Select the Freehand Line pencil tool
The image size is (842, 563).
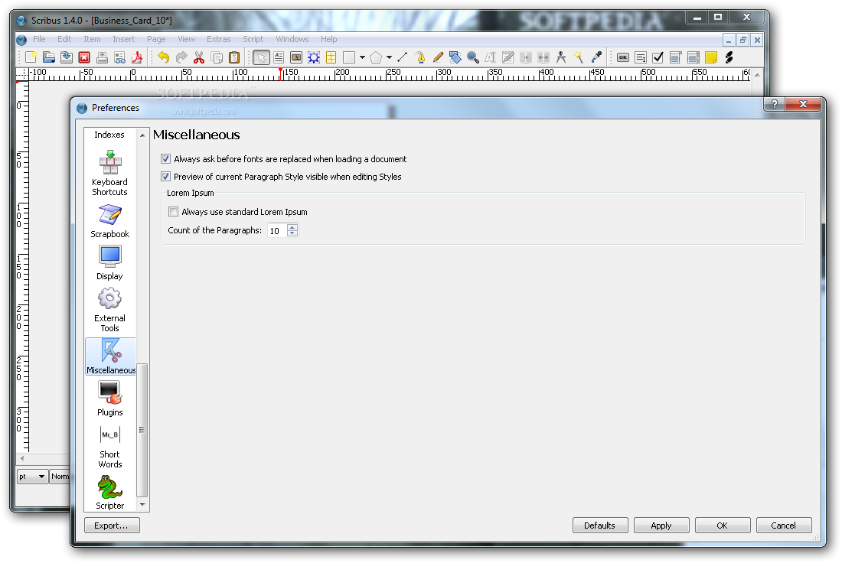[438, 57]
